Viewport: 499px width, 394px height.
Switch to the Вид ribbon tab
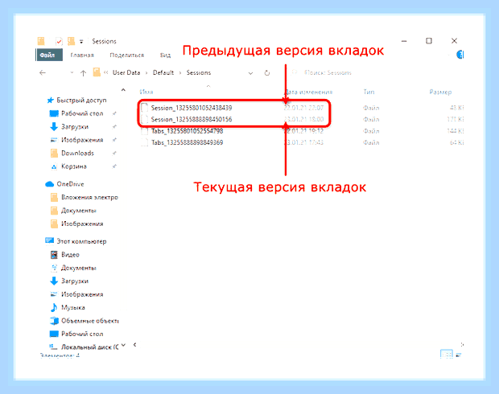pos(165,55)
